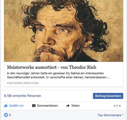Select the Kommentieren action
The height and width of the screenshot is (120, 127).
(x=47, y=106)
